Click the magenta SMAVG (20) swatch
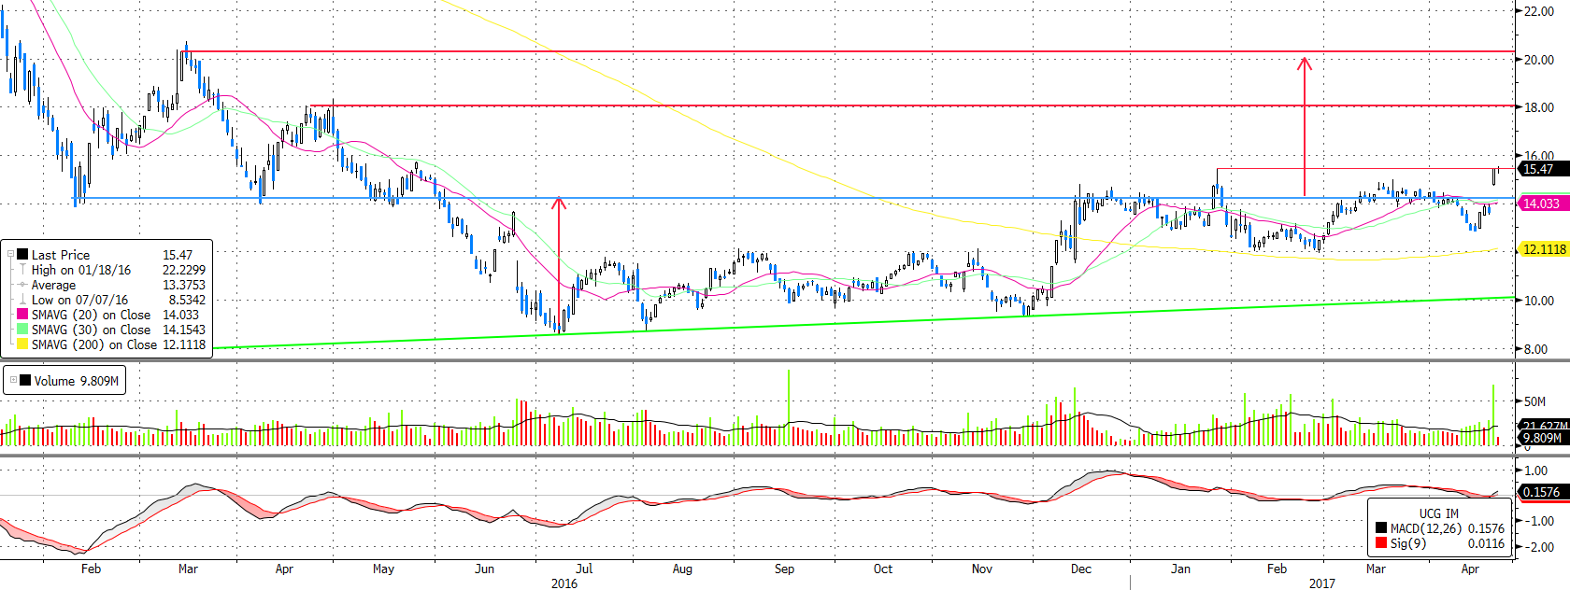1570x590 pixels. click(x=22, y=315)
